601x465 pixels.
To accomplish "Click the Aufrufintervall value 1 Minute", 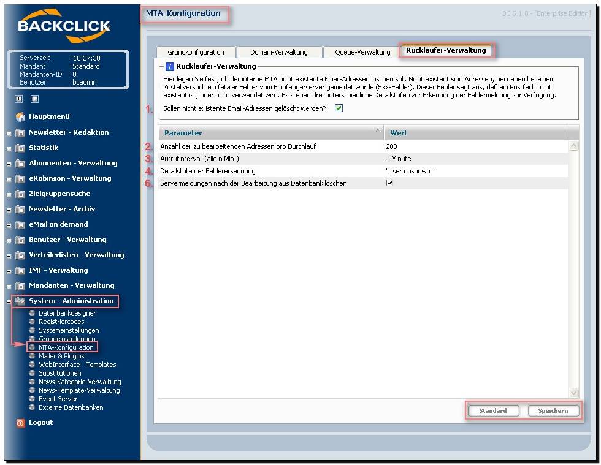I will click(x=398, y=159).
